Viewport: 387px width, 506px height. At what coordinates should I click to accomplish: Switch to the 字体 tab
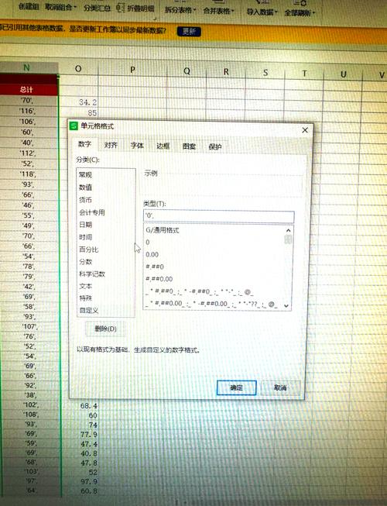point(137,146)
